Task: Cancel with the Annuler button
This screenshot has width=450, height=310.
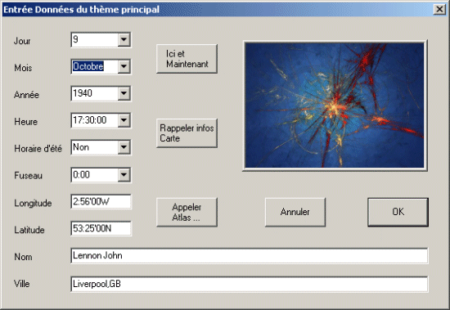Action: tap(295, 212)
